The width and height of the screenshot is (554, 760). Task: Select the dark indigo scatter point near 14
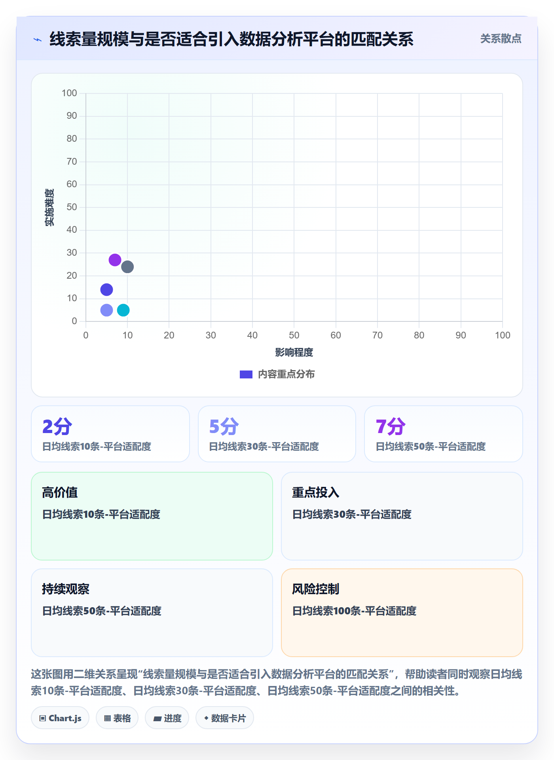pyautogui.click(x=106, y=290)
